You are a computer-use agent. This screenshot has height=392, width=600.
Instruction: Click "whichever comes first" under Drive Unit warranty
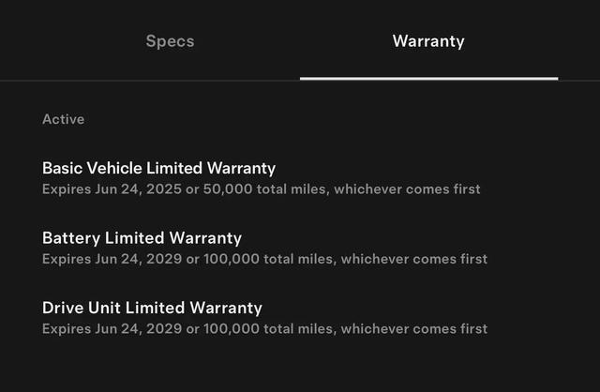(x=413, y=328)
